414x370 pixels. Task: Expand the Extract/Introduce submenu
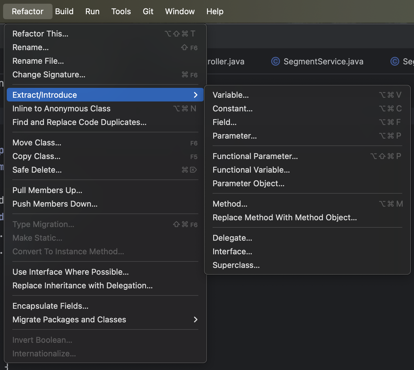[x=105, y=95]
